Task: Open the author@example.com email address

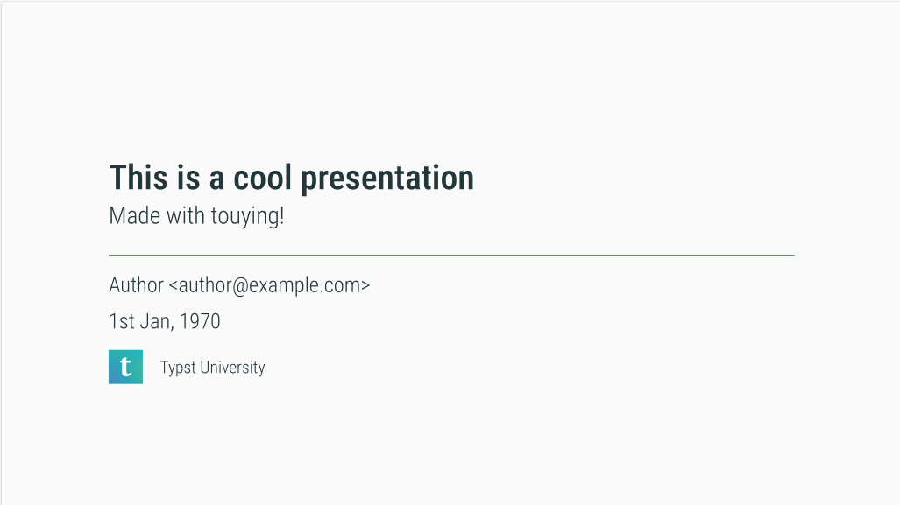Action: tap(269, 285)
